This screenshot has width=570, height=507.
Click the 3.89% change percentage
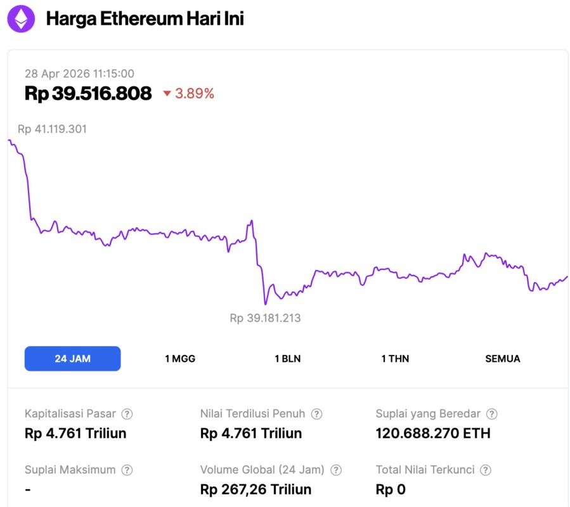click(195, 94)
